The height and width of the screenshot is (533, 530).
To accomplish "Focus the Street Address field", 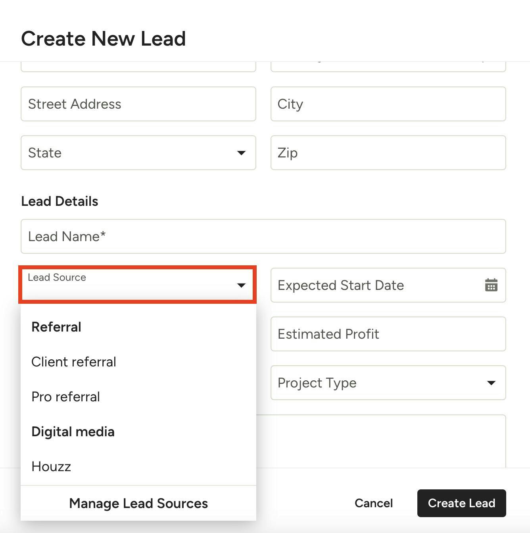I will 138,104.
